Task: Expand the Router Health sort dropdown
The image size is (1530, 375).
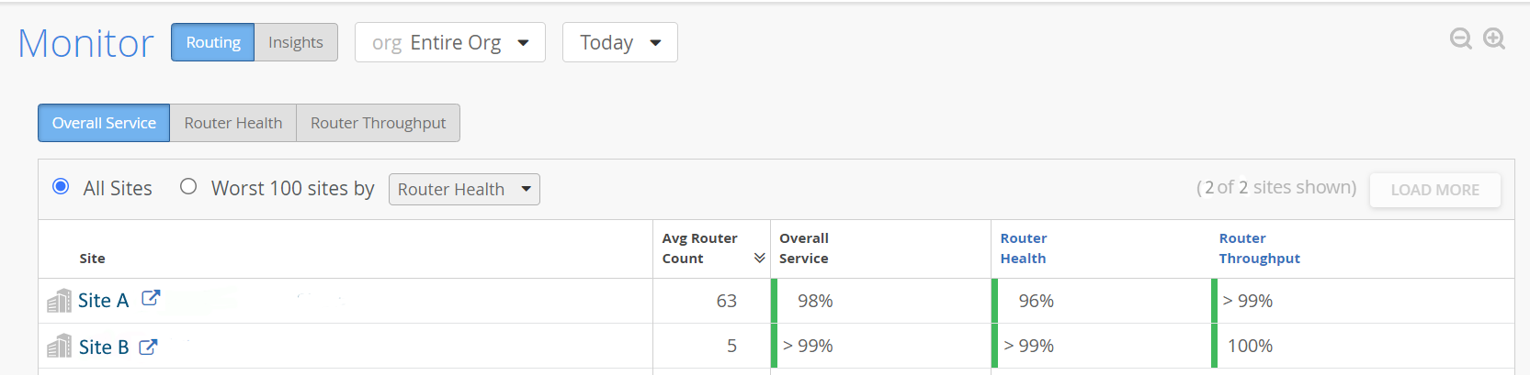Action: point(464,189)
